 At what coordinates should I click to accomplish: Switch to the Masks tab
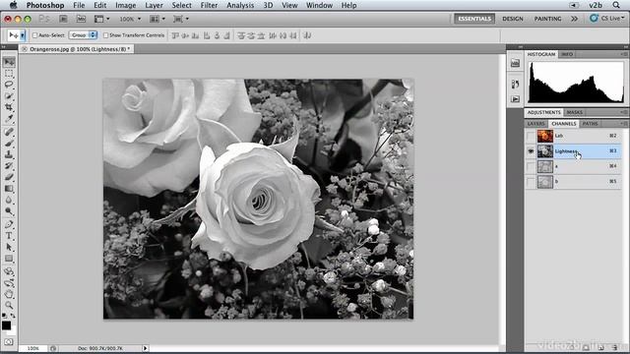point(575,112)
